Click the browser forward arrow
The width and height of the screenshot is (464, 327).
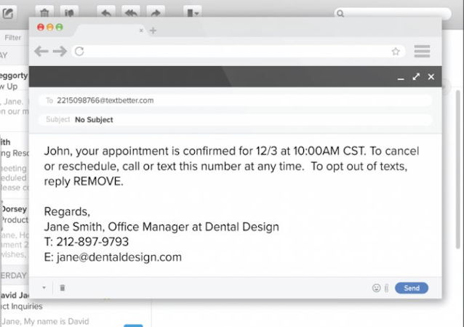(x=60, y=52)
